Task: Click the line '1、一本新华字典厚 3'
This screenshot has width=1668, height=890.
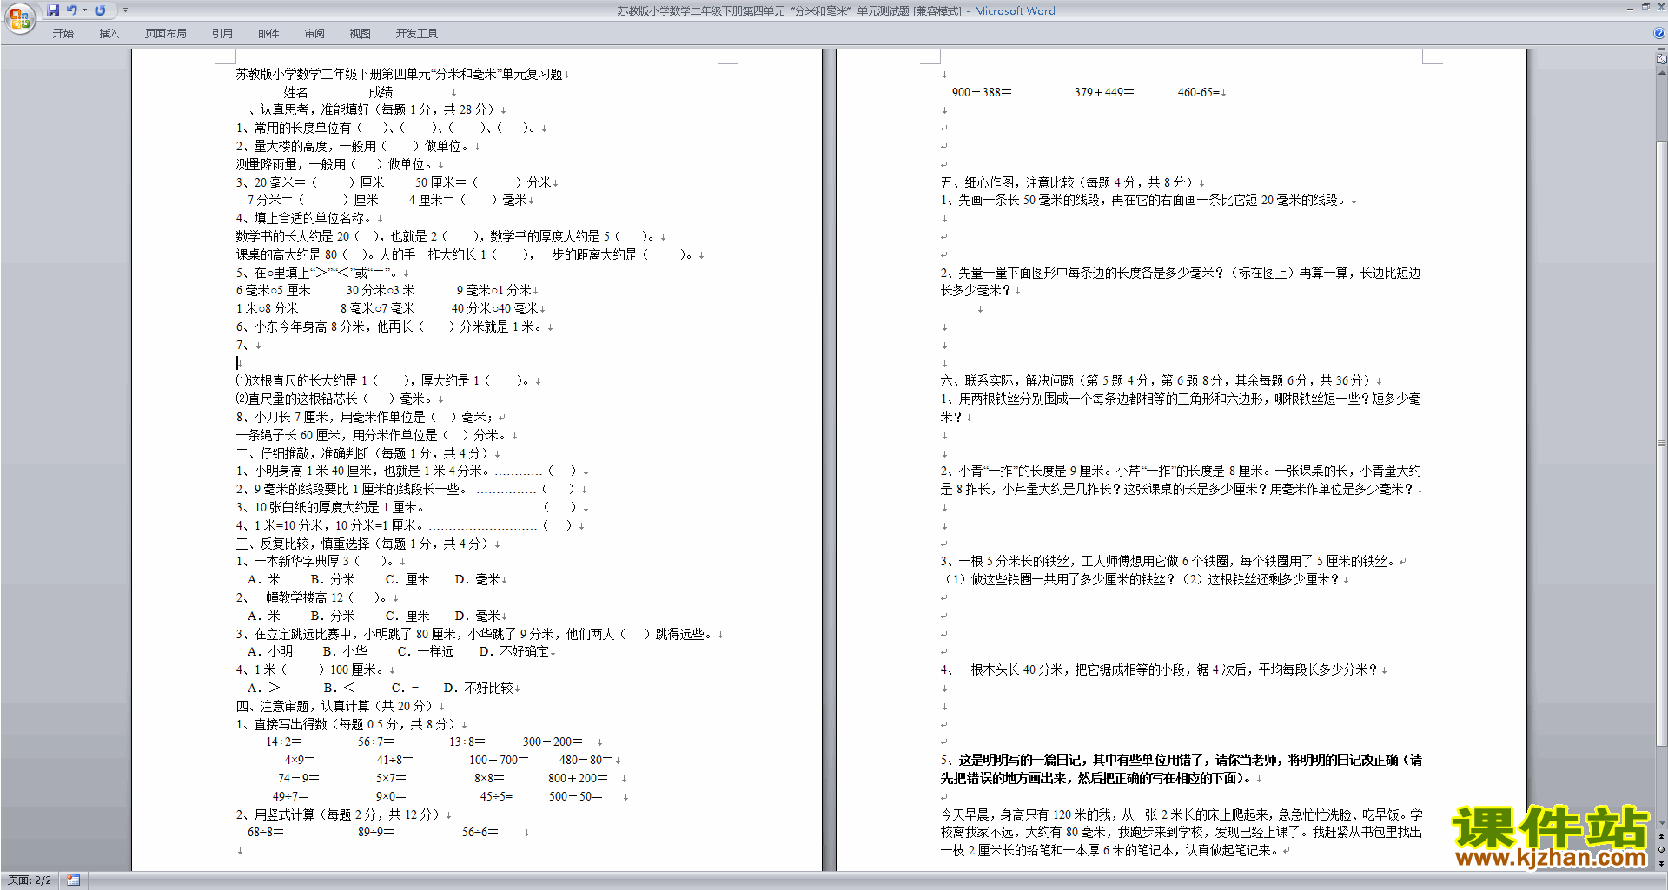Action: tap(316, 561)
